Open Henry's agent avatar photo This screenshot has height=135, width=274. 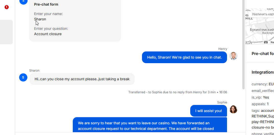pyautogui.click(x=233, y=56)
